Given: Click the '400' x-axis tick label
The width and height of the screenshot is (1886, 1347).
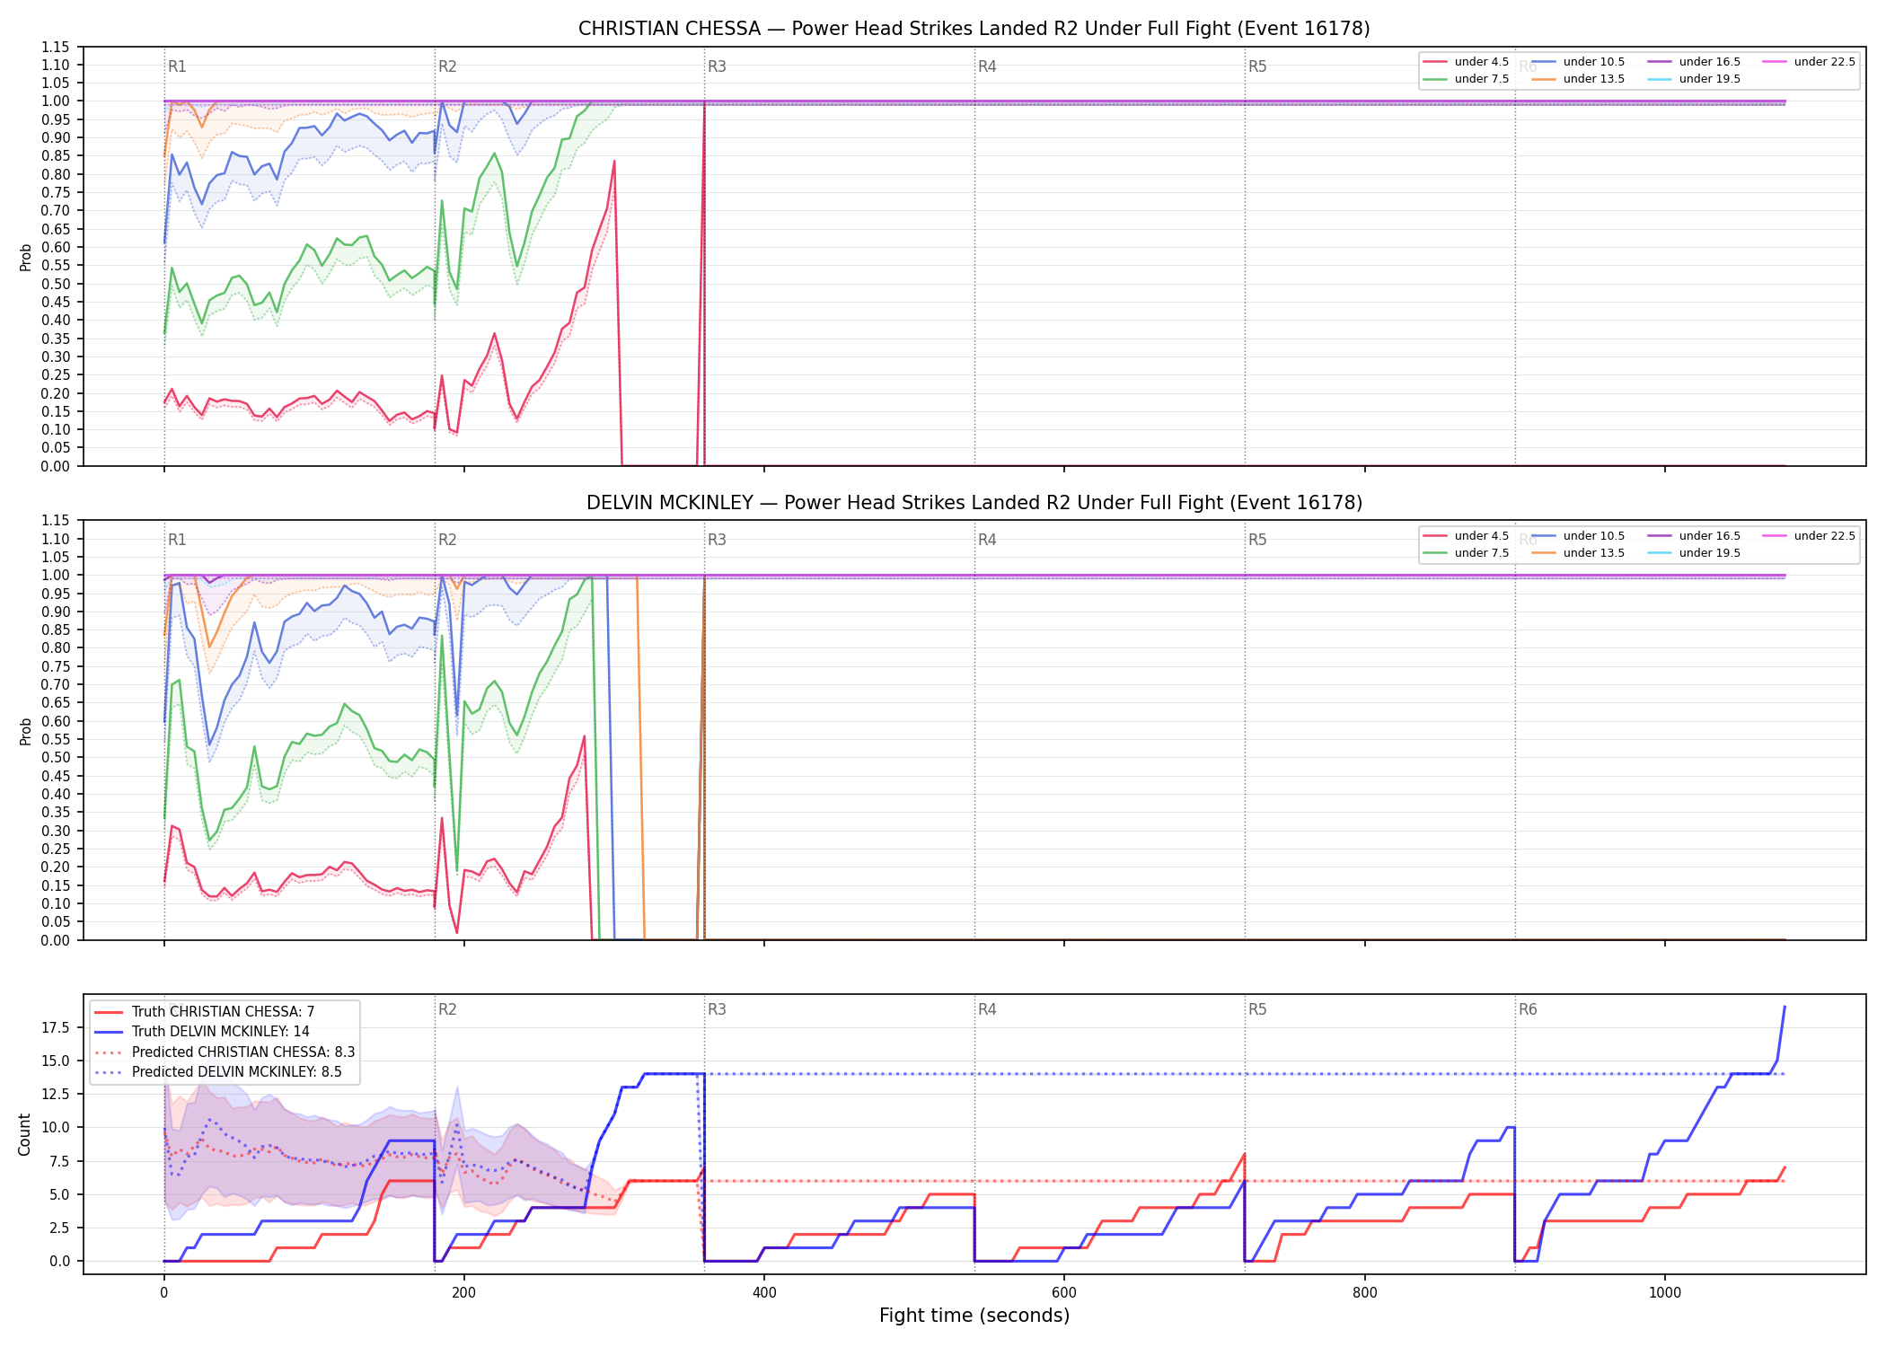Looking at the screenshot, I should pyautogui.click(x=763, y=1293).
